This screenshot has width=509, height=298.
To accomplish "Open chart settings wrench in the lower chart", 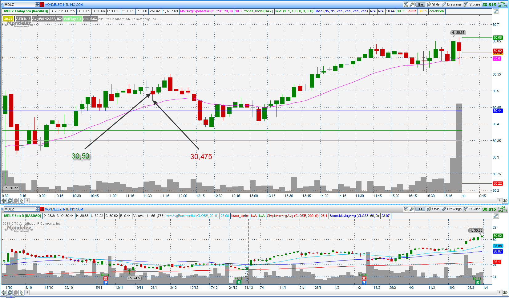I will [412, 209].
